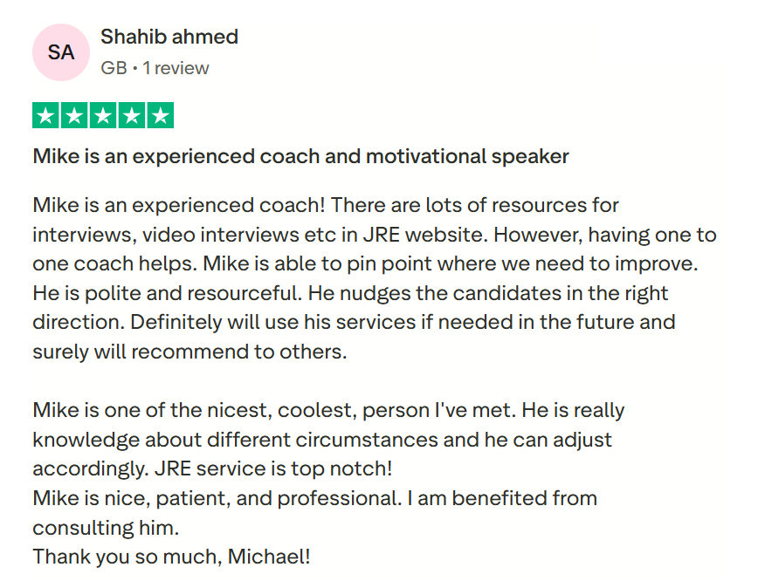Viewport: 758px width, 581px height.
Task: Click the first rating star
Action: (x=47, y=115)
